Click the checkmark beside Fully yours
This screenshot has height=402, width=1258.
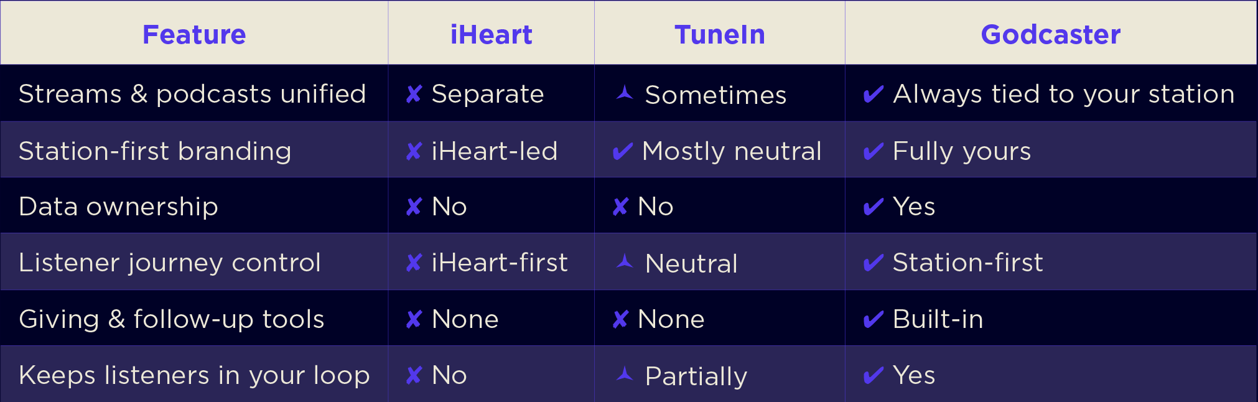click(874, 151)
